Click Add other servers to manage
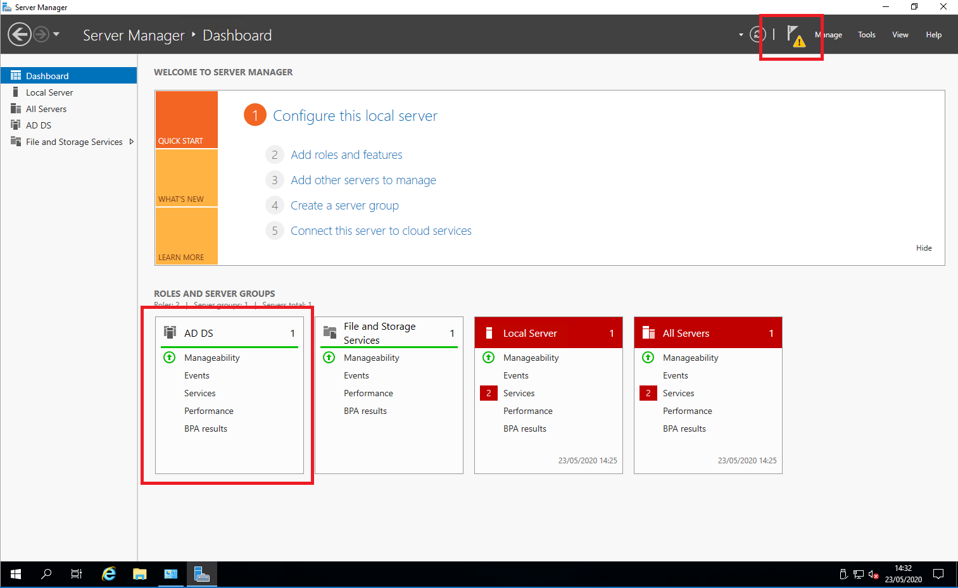958x588 pixels. 363,180
